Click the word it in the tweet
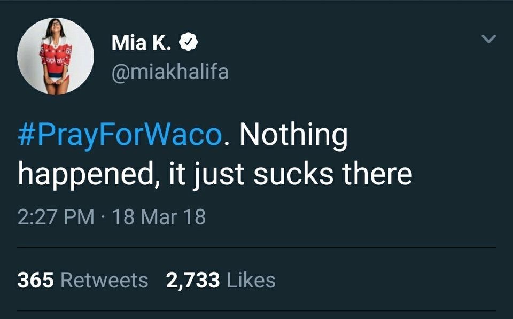The height and width of the screenshot is (319, 513). pyautogui.click(x=176, y=175)
